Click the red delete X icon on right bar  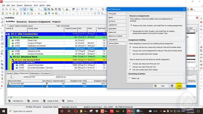(x=201, y=22)
